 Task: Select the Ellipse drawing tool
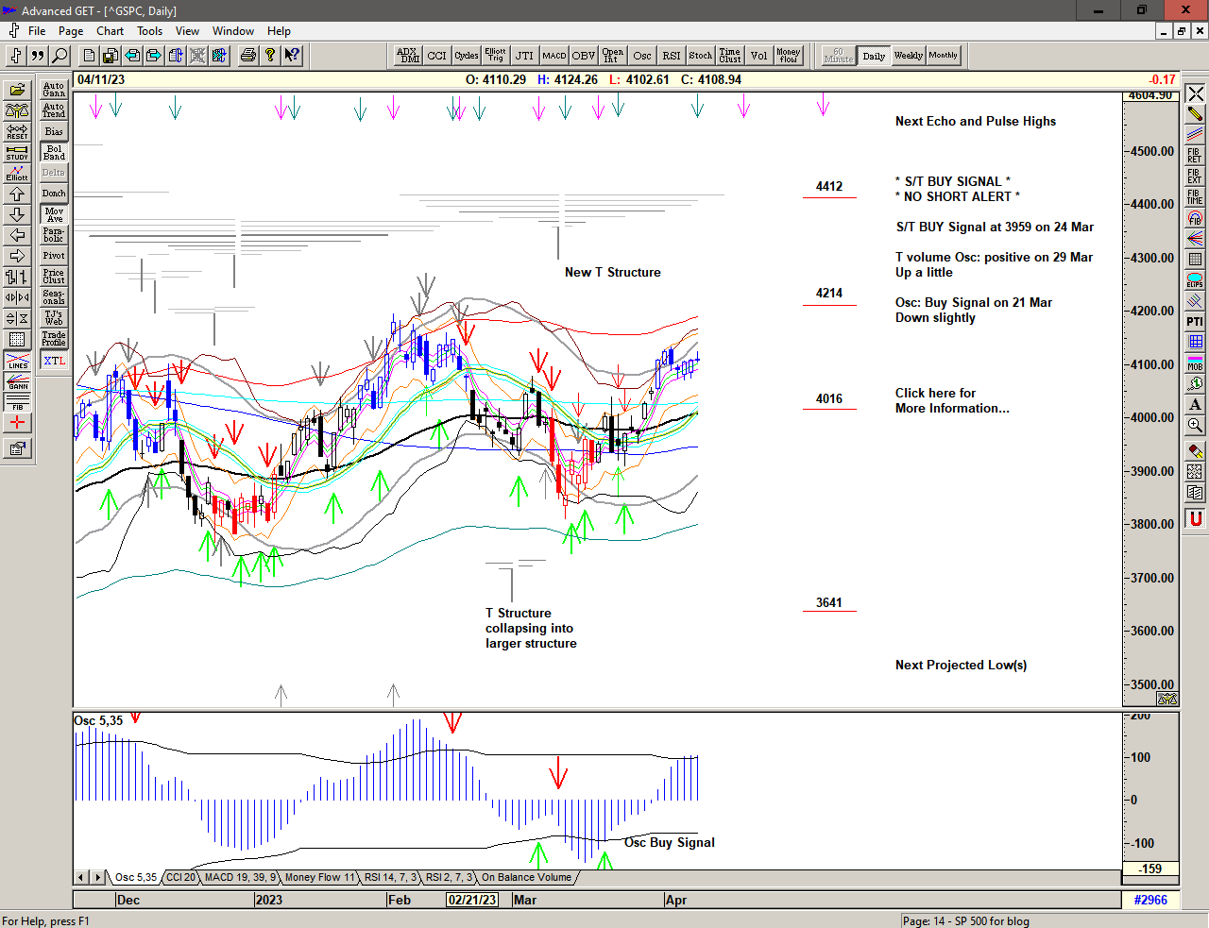point(1195,280)
